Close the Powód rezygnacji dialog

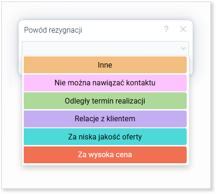(x=183, y=29)
